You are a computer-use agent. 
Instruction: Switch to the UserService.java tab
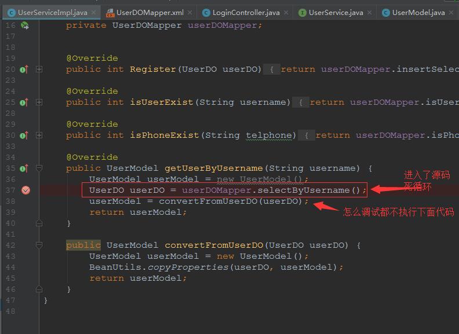tap(336, 13)
